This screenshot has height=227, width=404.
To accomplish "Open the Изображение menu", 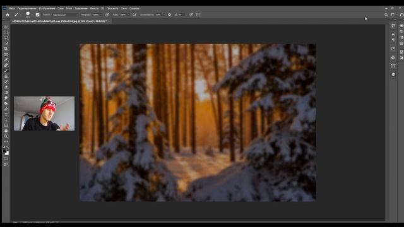I will click(47, 8).
